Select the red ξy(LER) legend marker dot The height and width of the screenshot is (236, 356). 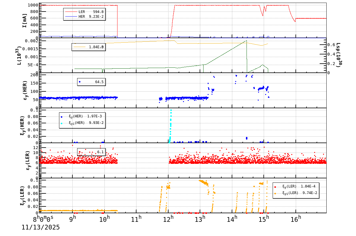click(275, 187)
